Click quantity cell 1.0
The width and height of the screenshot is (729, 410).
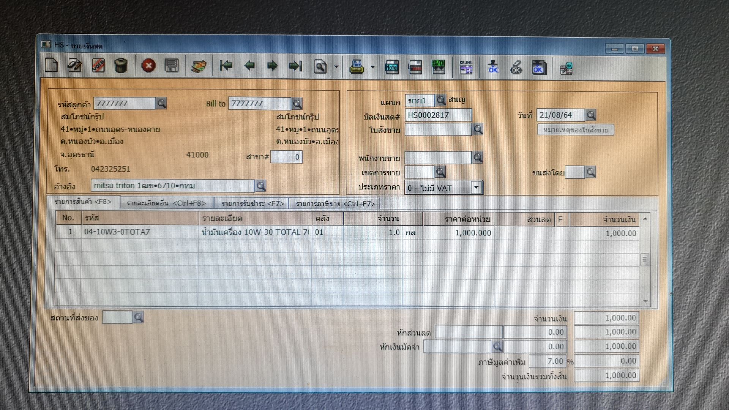point(373,232)
